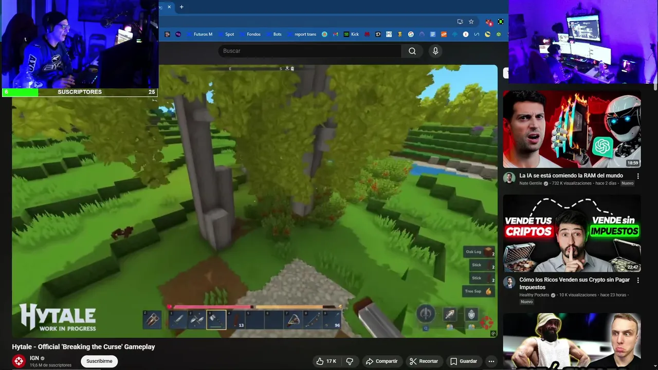Open the Google Docs bookmark icon
The width and height of the screenshot is (658, 370).
click(x=433, y=34)
